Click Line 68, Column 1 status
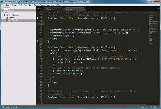The height and width of the screenshot is (109, 161). point(11,107)
